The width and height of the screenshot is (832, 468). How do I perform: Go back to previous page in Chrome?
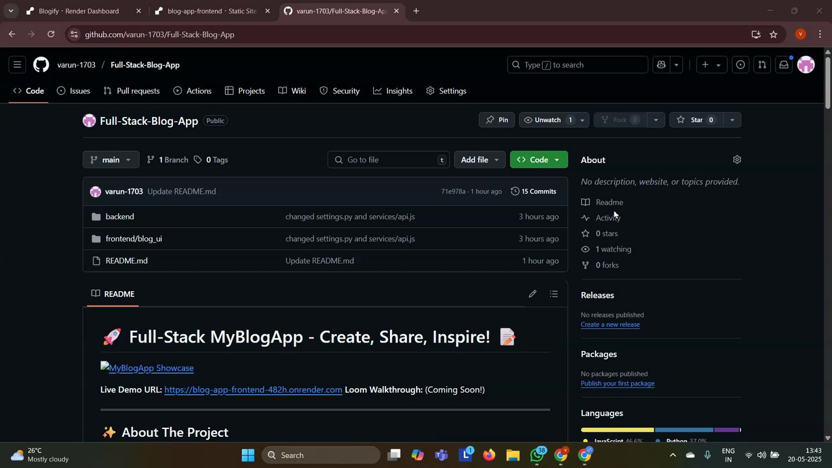pyautogui.click(x=12, y=34)
